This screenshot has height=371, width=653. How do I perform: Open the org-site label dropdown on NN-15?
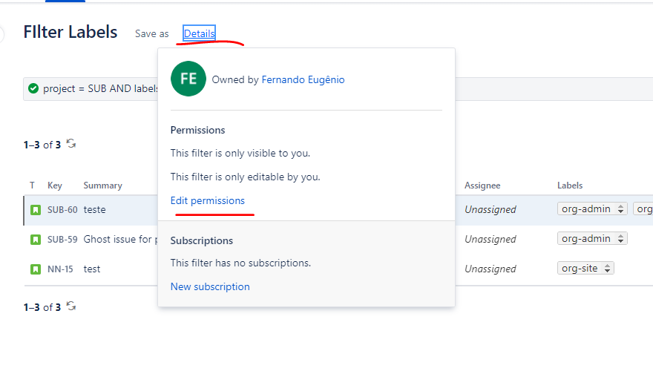585,268
